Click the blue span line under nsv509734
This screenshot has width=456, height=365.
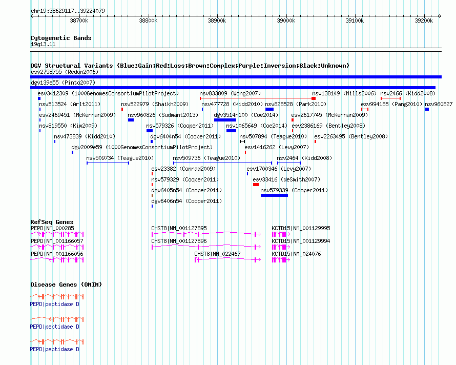tap(108, 163)
